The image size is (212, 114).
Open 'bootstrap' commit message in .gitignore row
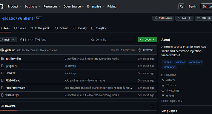click(70, 66)
